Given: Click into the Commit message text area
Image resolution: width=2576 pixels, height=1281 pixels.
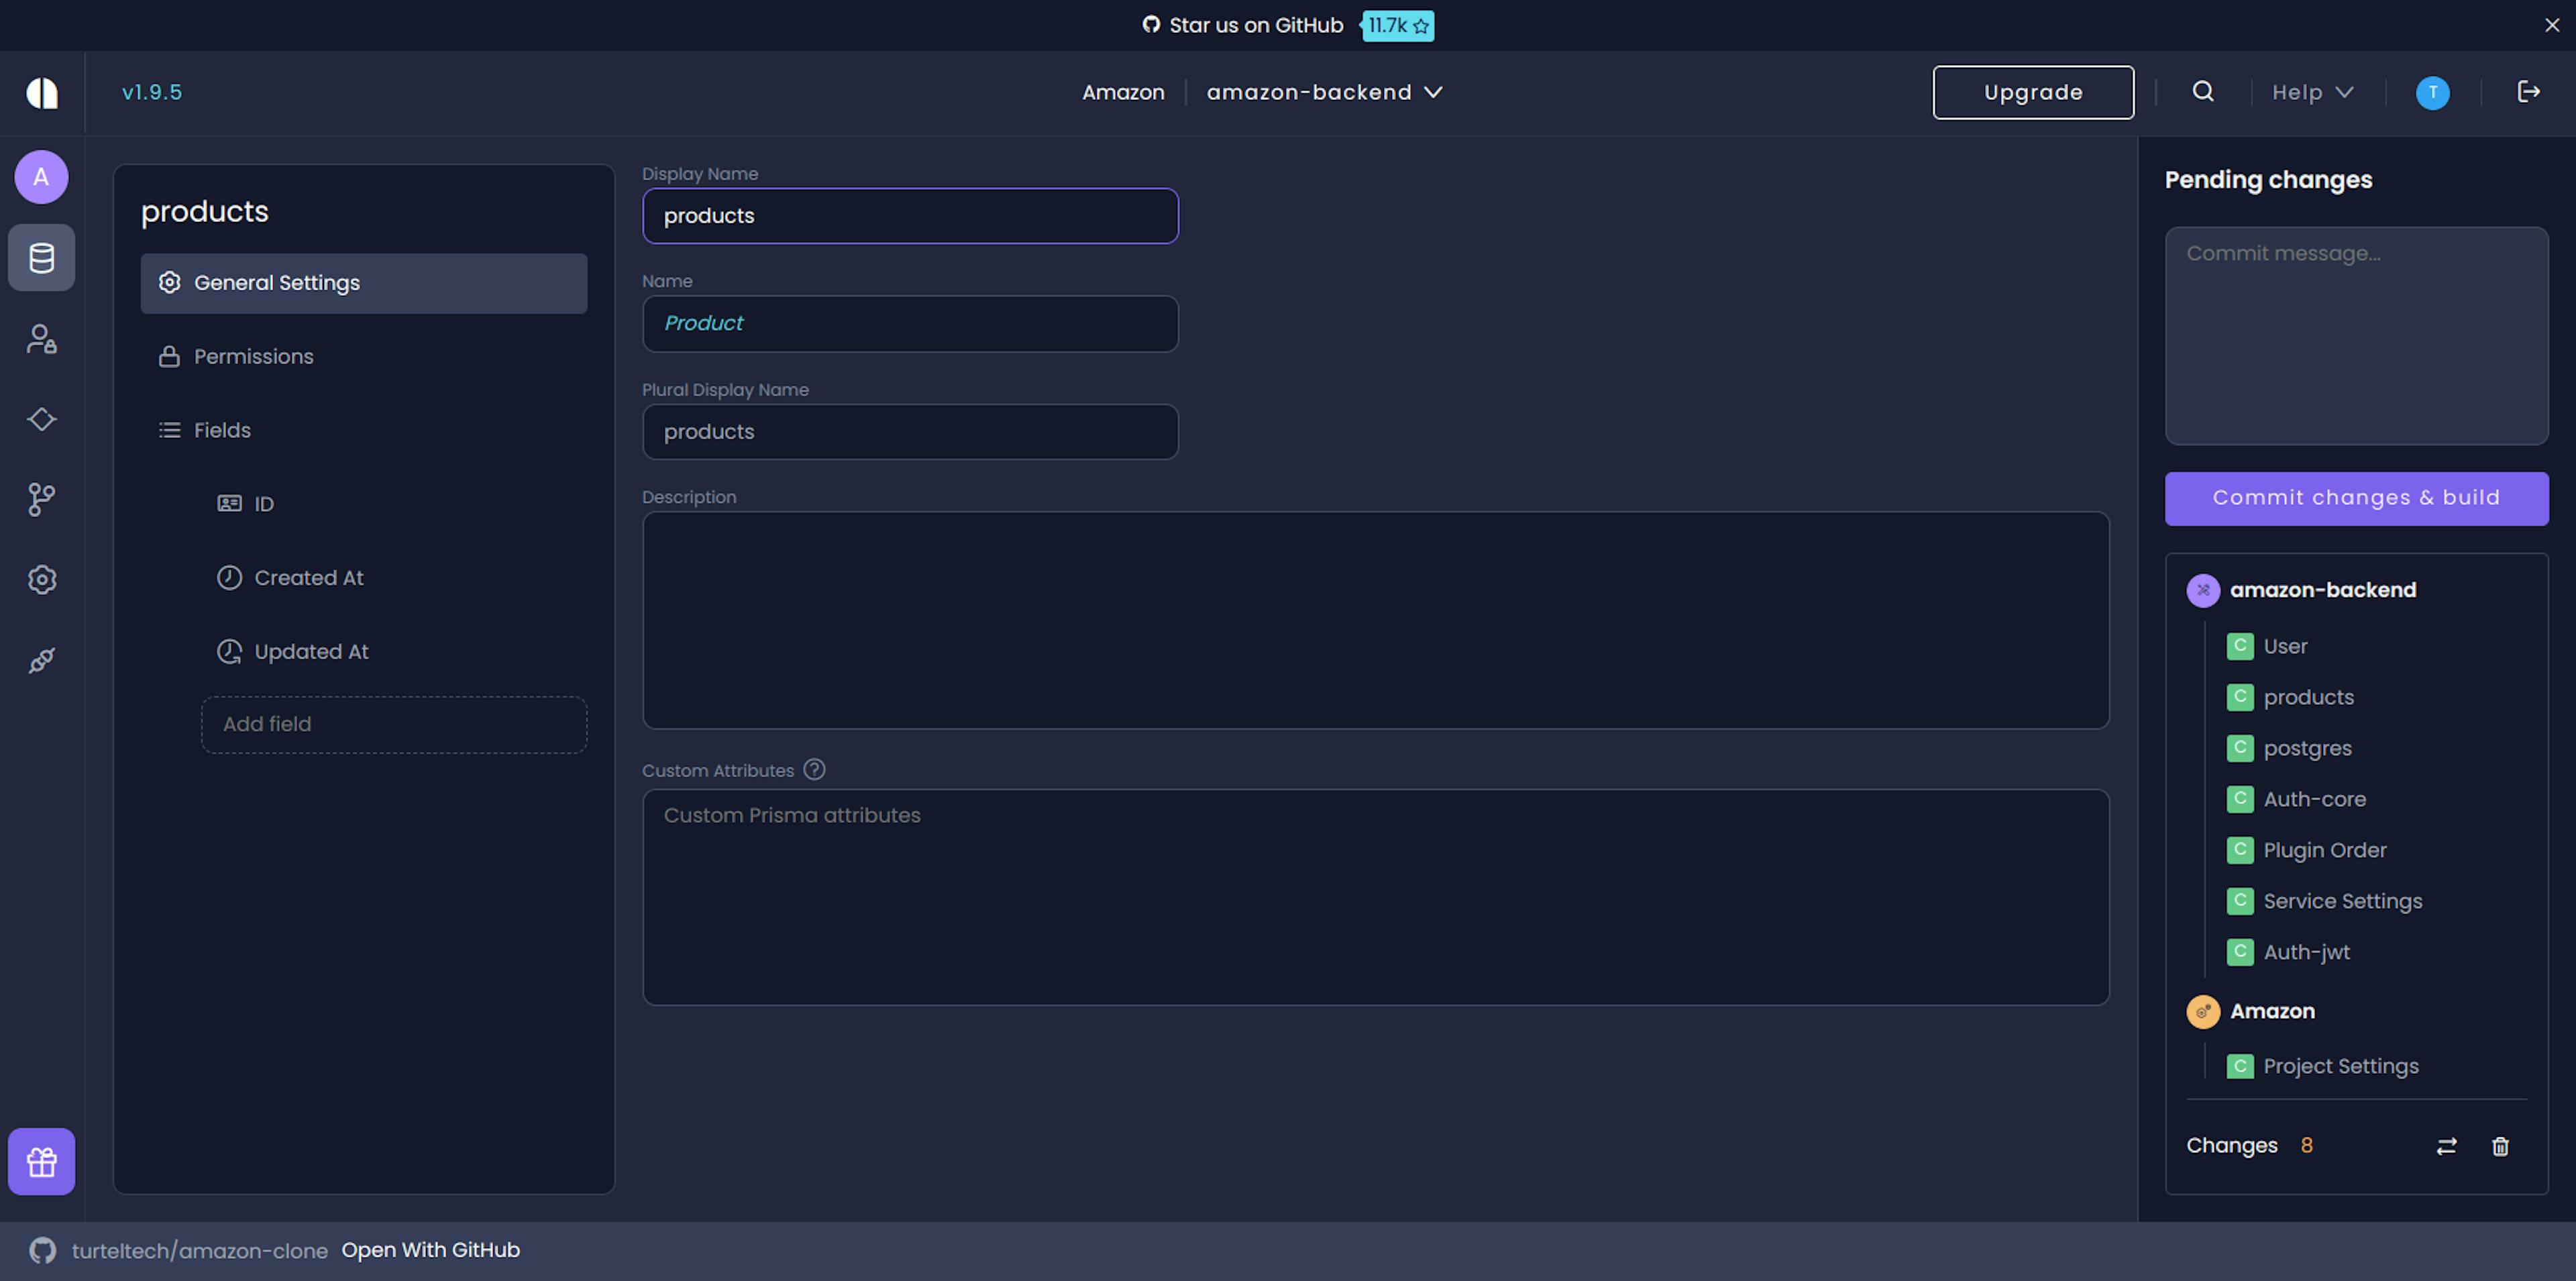Looking at the screenshot, I should [2356, 335].
